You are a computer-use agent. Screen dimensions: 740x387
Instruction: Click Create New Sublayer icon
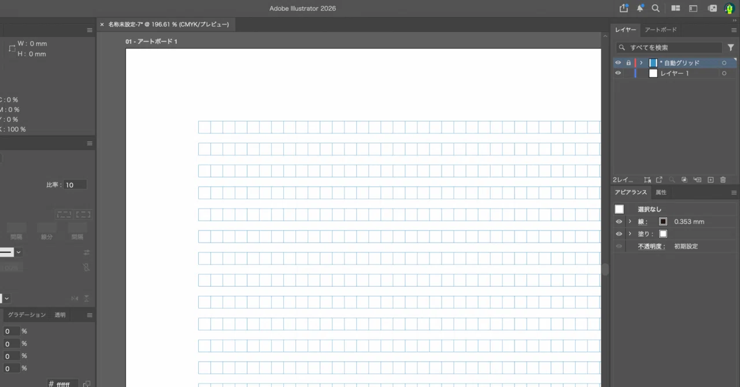697,180
